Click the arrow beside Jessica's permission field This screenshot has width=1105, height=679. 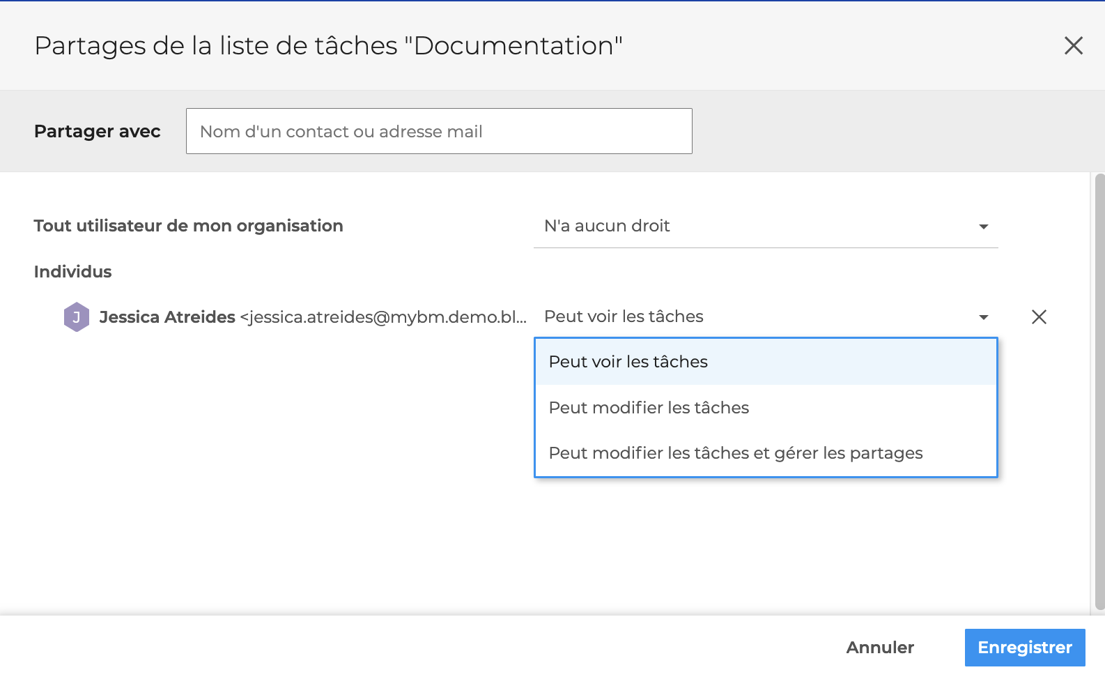(x=983, y=317)
